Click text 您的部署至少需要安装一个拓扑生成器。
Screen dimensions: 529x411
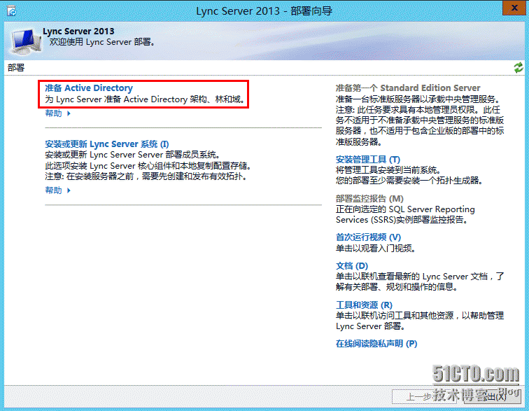[x=409, y=181]
